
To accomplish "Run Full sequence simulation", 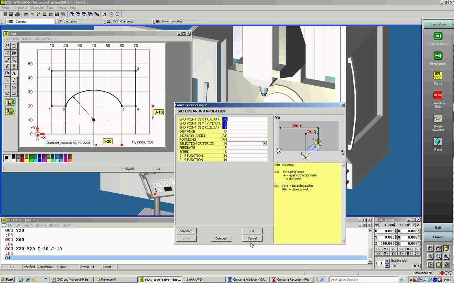I will tap(438, 36).
